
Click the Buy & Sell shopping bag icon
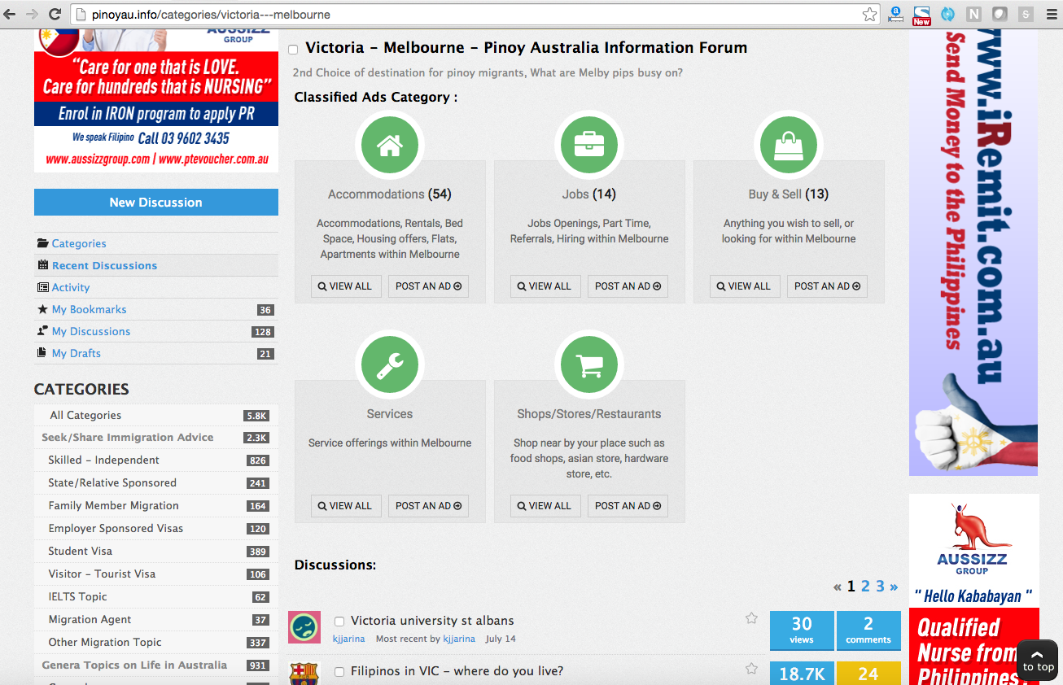click(788, 146)
